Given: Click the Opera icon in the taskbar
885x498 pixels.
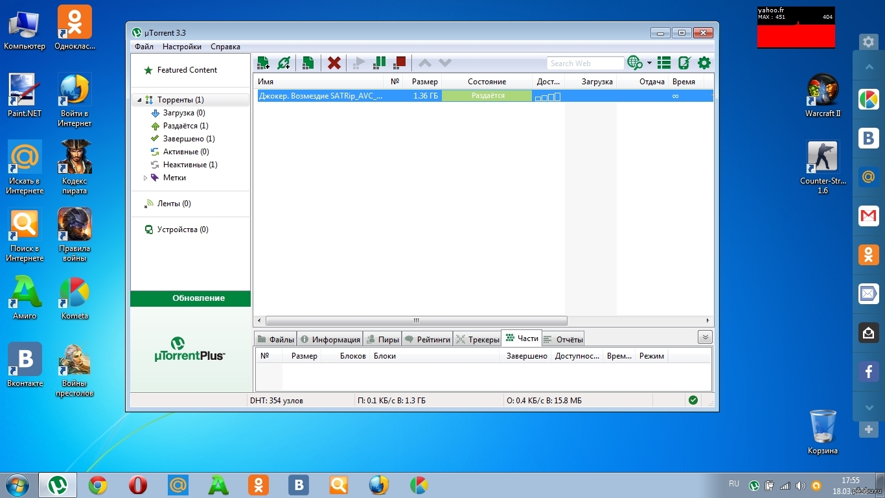Looking at the screenshot, I should pos(138,485).
